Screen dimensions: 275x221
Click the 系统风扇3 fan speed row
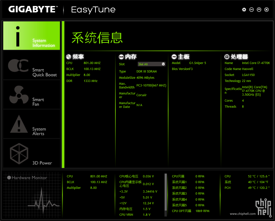click(x=188, y=194)
